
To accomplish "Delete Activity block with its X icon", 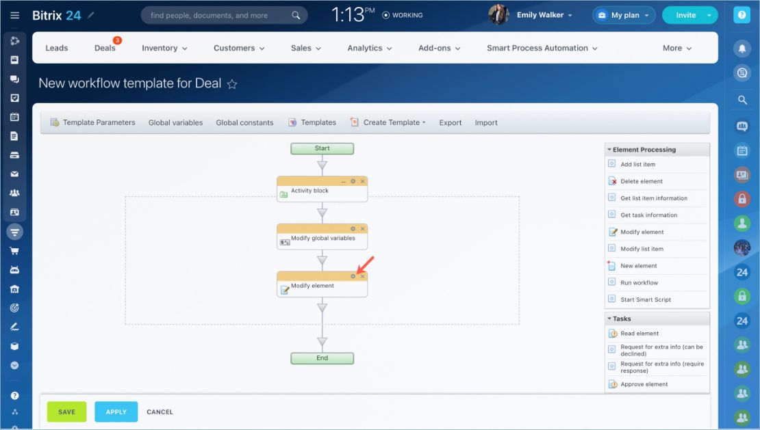I will (x=362, y=181).
